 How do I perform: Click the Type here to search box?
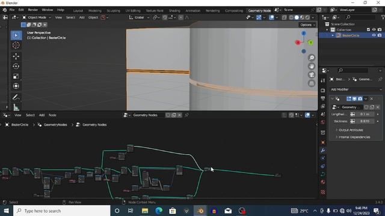[61, 211]
